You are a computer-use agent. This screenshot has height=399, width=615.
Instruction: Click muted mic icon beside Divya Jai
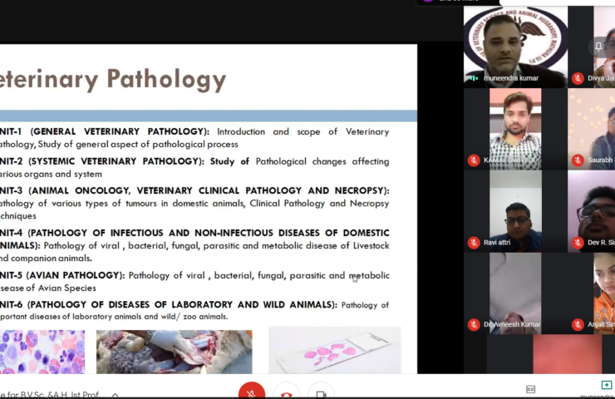point(578,78)
